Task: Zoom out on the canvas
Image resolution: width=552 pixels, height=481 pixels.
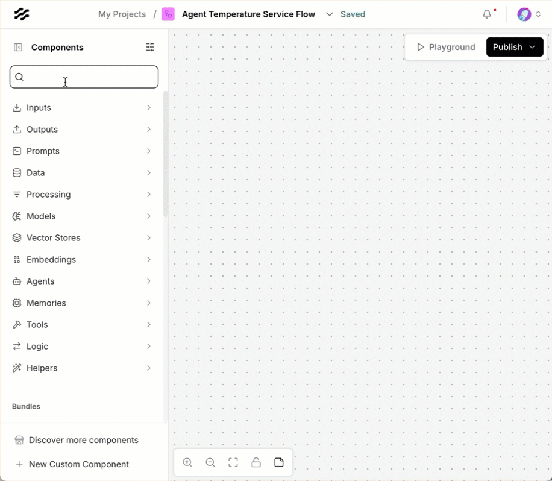Action: (210, 462)
